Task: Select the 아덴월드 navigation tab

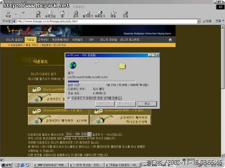Action: pos(77,40)
